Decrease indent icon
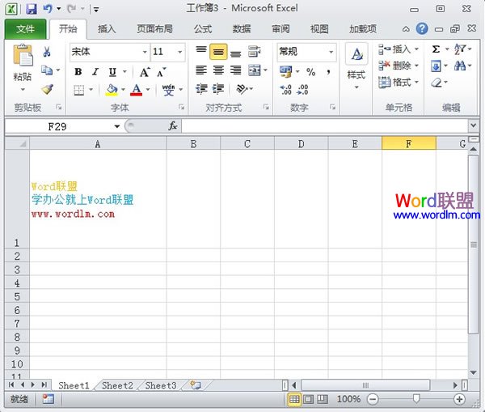Viewport: 485px width, 412px height. 201,89
